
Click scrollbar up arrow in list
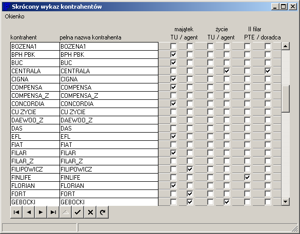[x=286, y=46]
